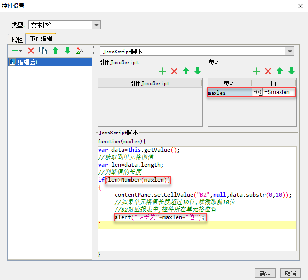The width and height of the screenshot is (308, 280).
Task: Delete the selected event with the red X
Action: [31, 51]
